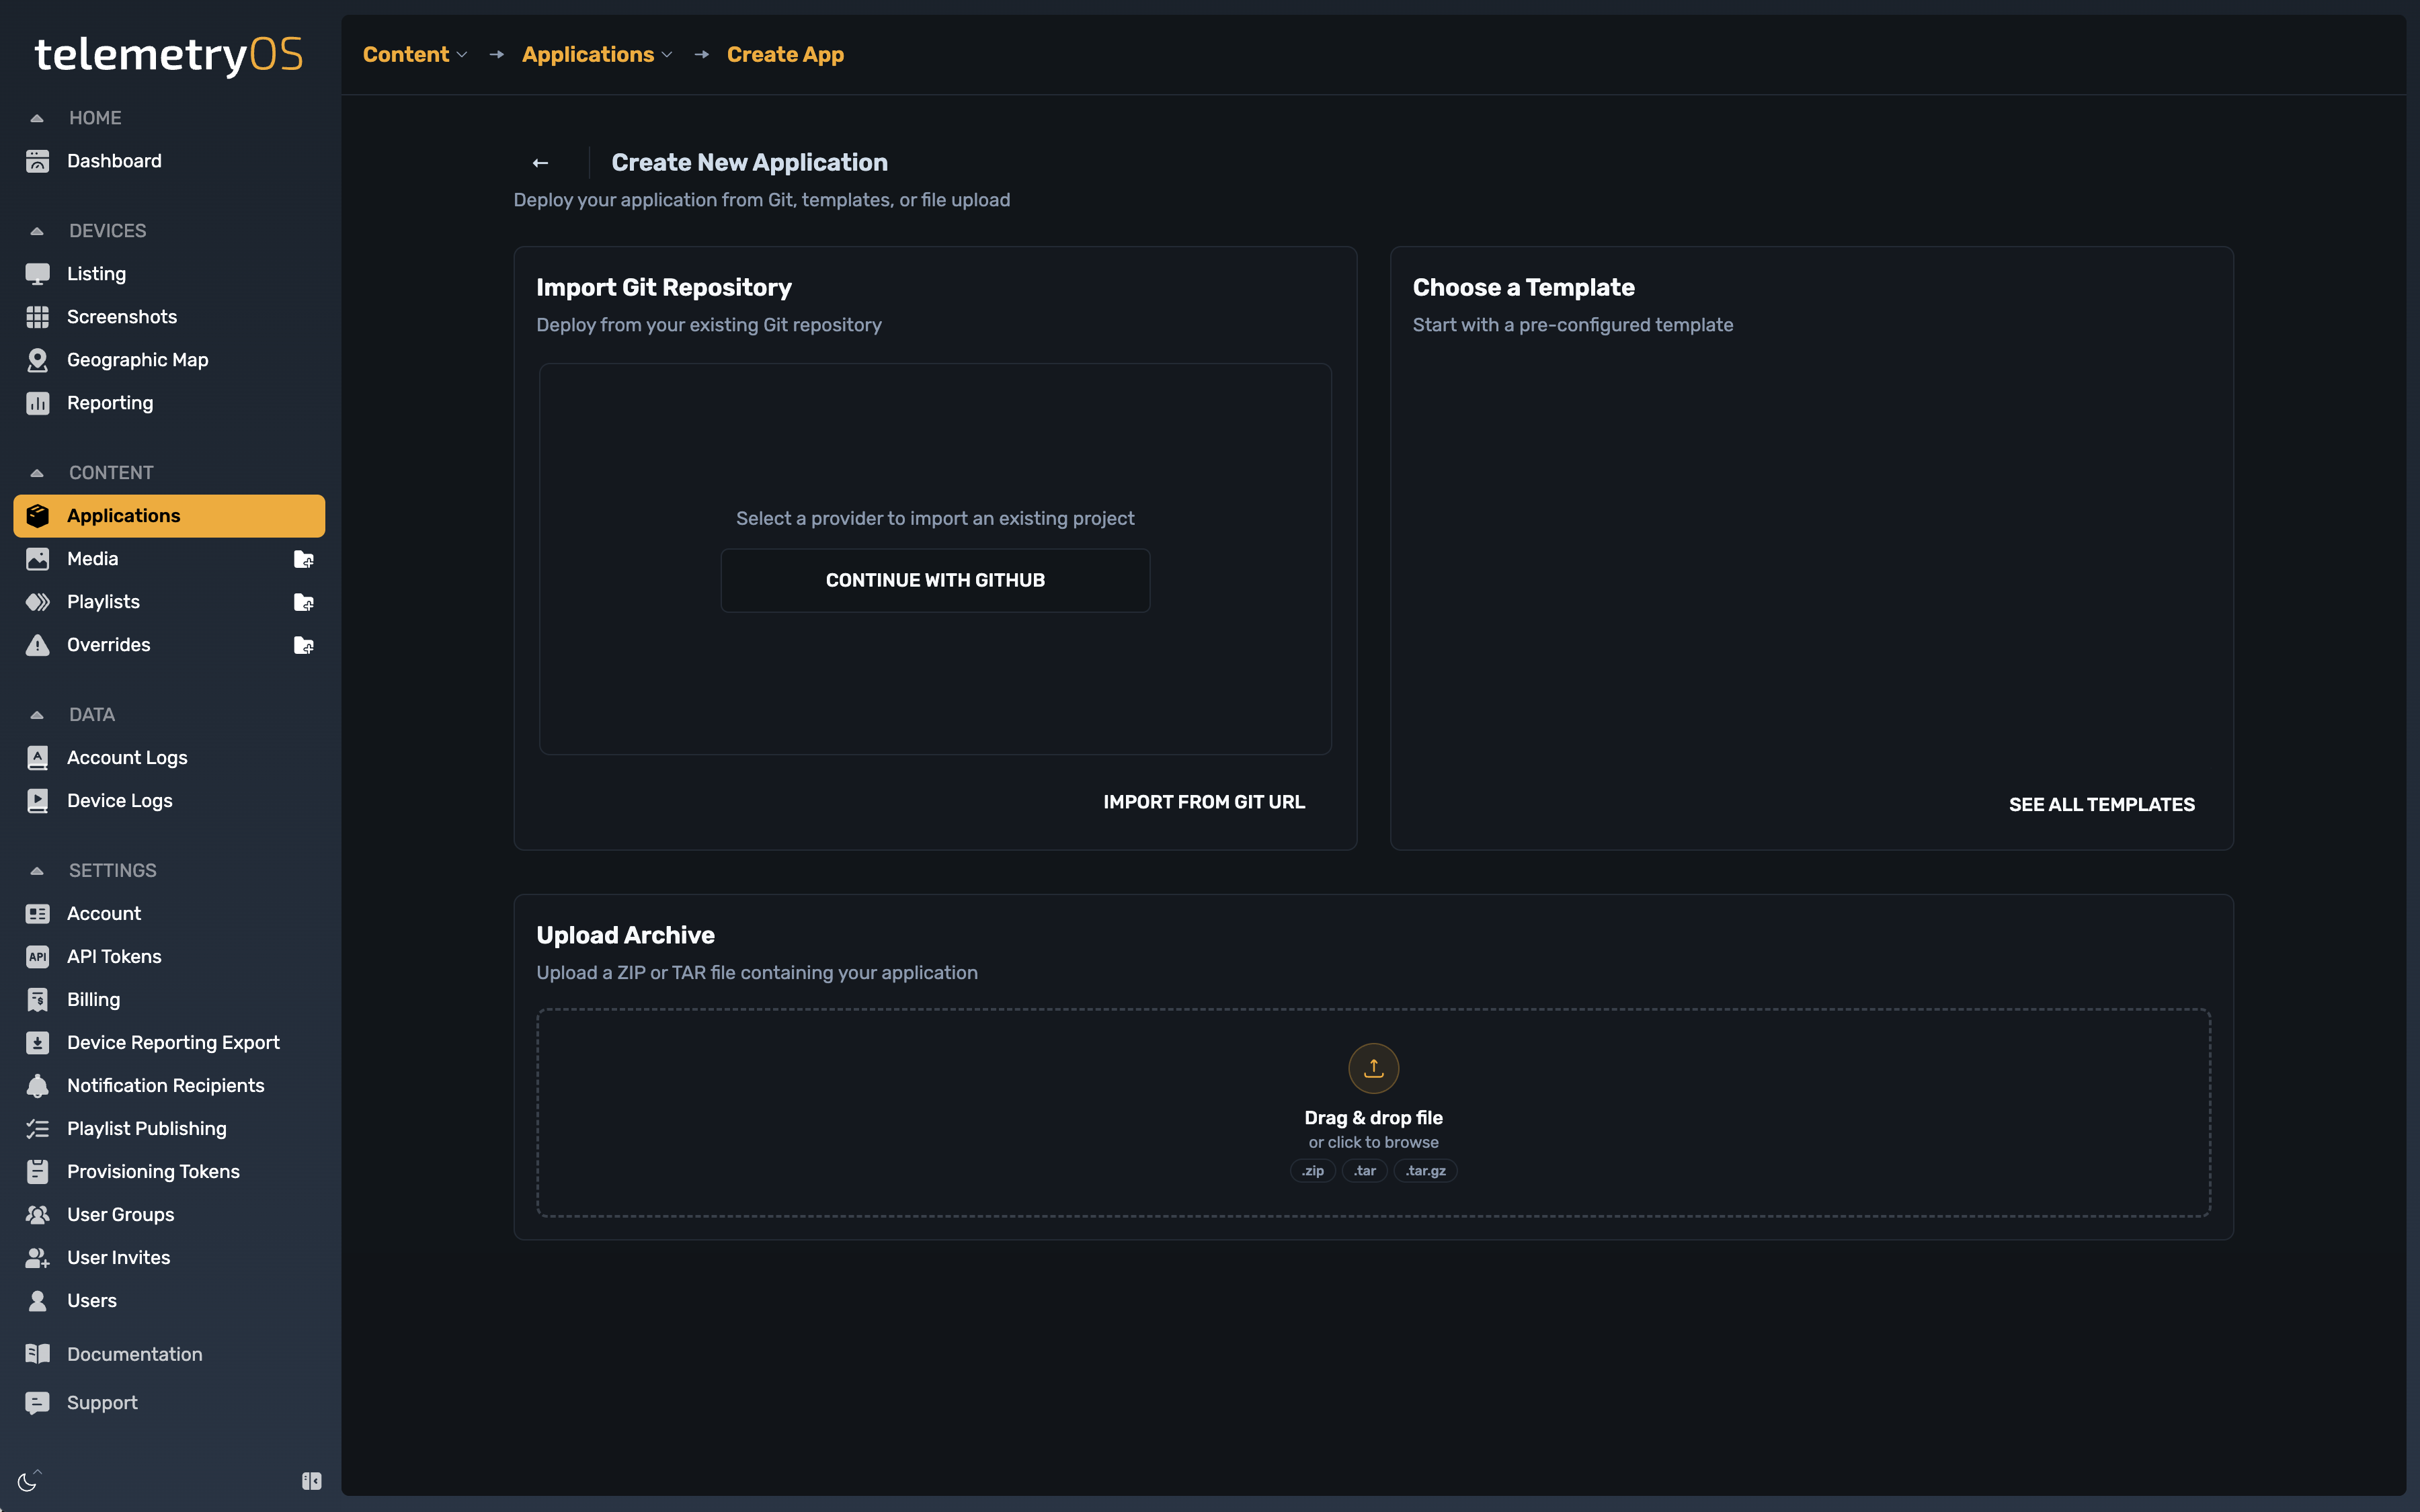Screen dimensions: 2420x1512
Task: Click the new folder icon beside Media
Action: [303, 559]
